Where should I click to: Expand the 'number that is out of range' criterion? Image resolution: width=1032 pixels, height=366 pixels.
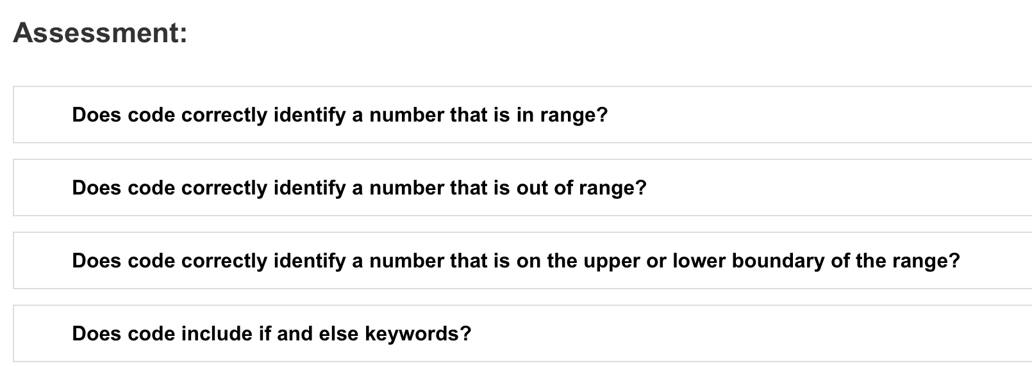(x=522, y=187)
